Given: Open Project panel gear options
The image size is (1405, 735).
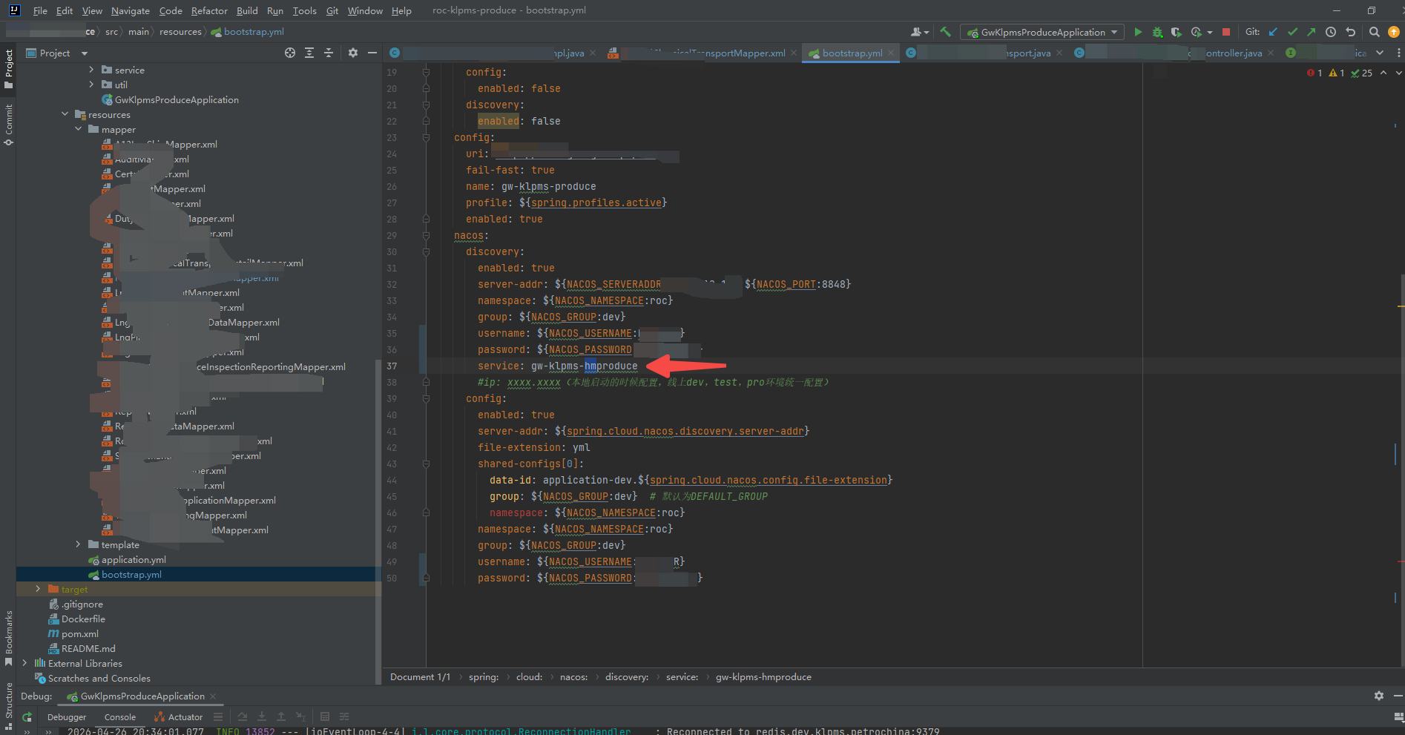Looking at the screenshot, I should pos(353,53).
